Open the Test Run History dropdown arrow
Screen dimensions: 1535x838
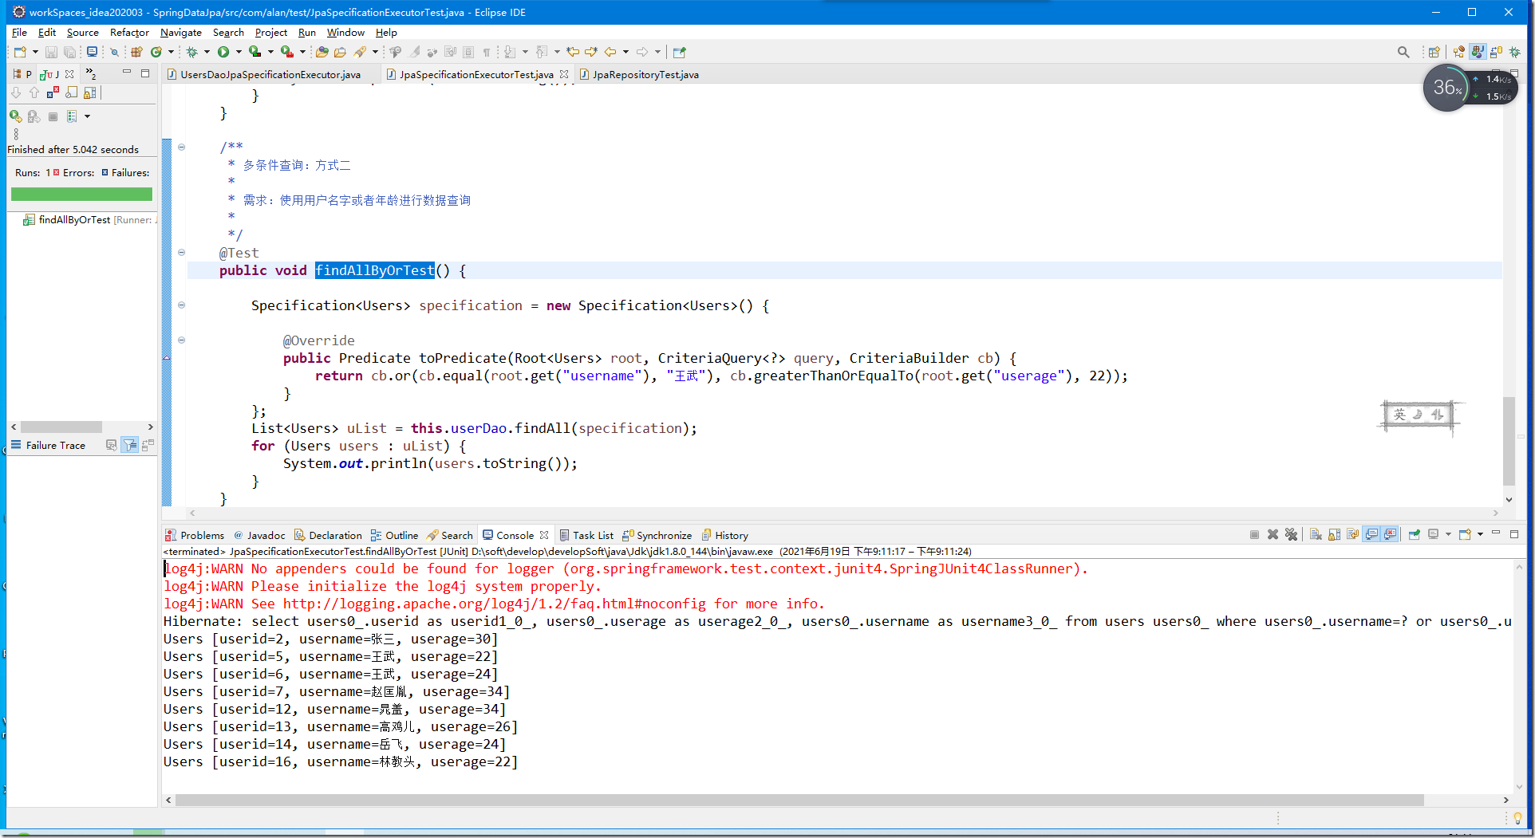pos(87,116)
